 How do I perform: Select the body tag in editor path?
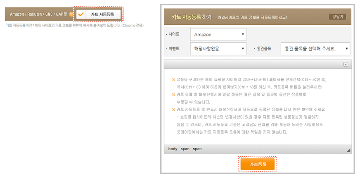click(173, 149)
